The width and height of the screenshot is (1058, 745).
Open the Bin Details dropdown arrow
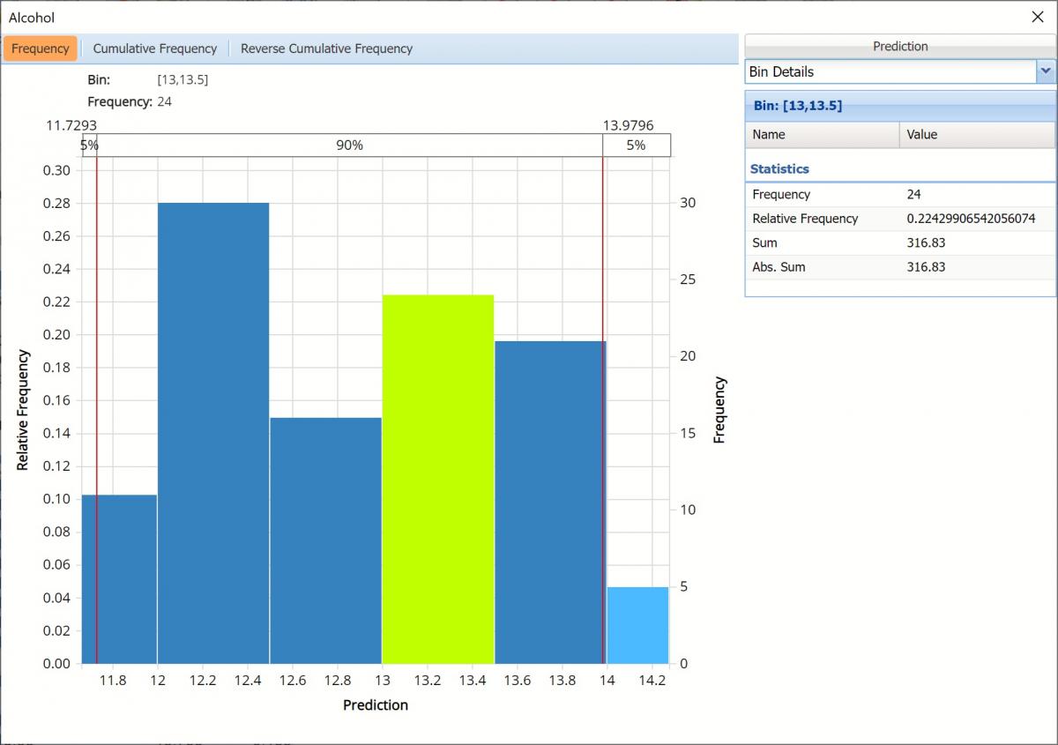coord(1046,71)
